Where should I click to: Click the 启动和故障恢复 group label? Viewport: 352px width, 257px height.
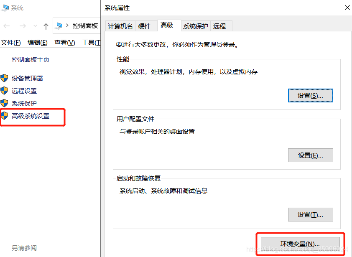138,178
